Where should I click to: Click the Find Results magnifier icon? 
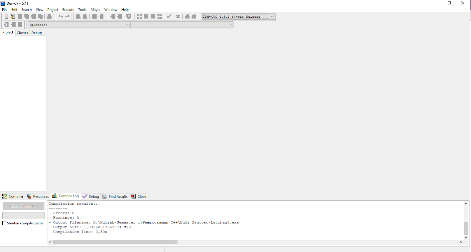[105, 196]
